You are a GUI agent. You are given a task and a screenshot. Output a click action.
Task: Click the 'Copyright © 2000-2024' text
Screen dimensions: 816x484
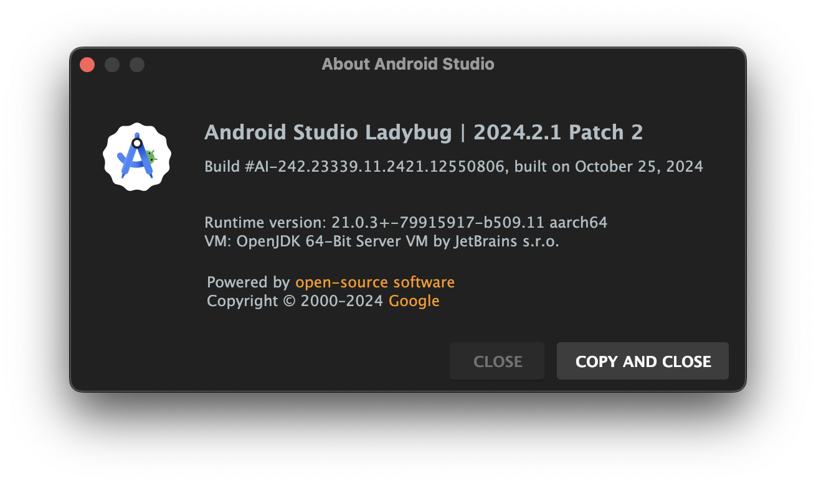tap(295, 301)
